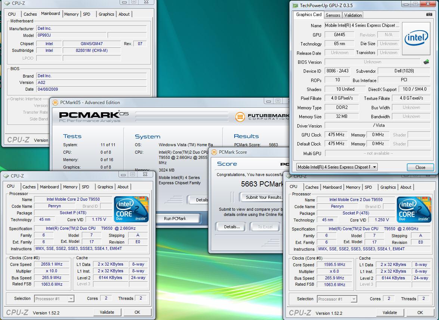Viewport: 439px width, 320px height.
Task: Open Memory tab in 2659.1 MHz CPU-Z window
Action: 70,187
